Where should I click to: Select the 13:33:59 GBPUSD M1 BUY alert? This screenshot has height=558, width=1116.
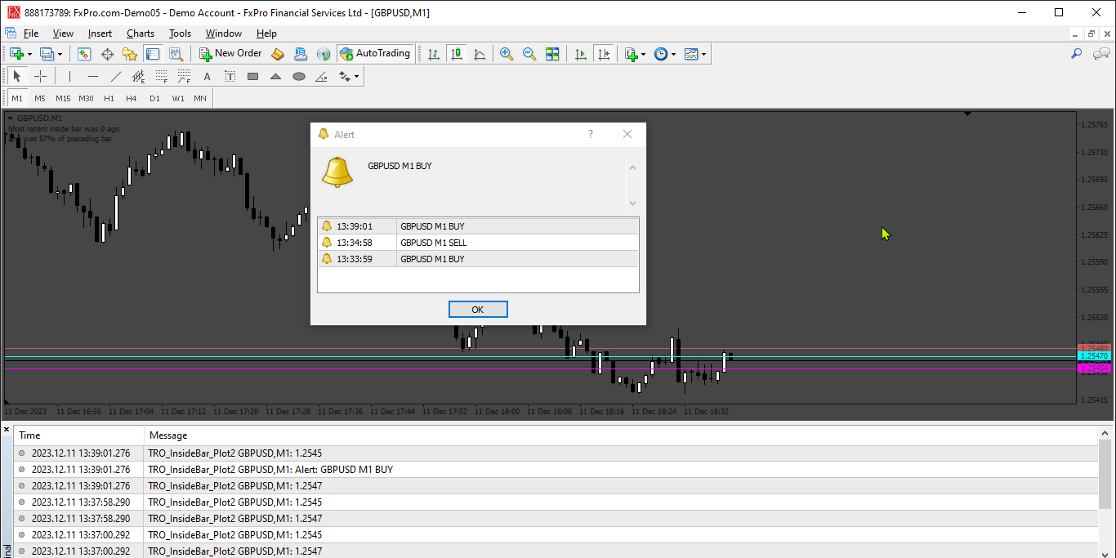pyautogui.click(x=478, y=259)
